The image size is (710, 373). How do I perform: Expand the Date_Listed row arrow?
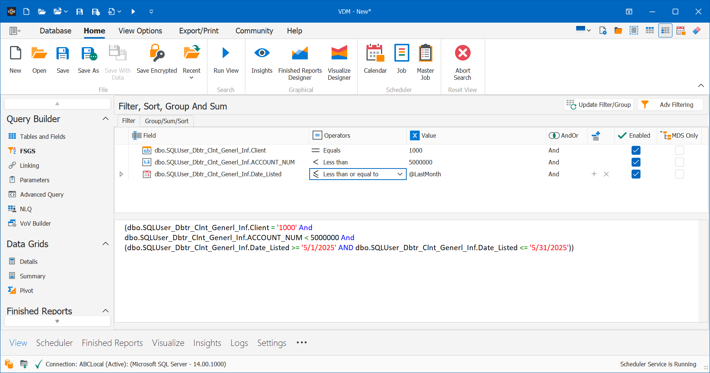[x=121, y=174]
